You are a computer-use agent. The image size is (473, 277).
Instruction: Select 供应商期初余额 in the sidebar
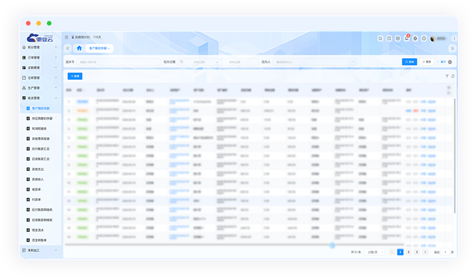[43, 119]
